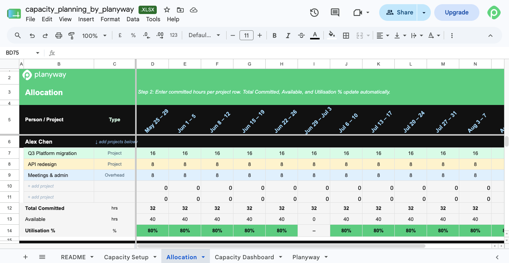Toggle italic formatting
Image resolution: width=509 pixels, height=263 pixels.
(x=288, y=35)
